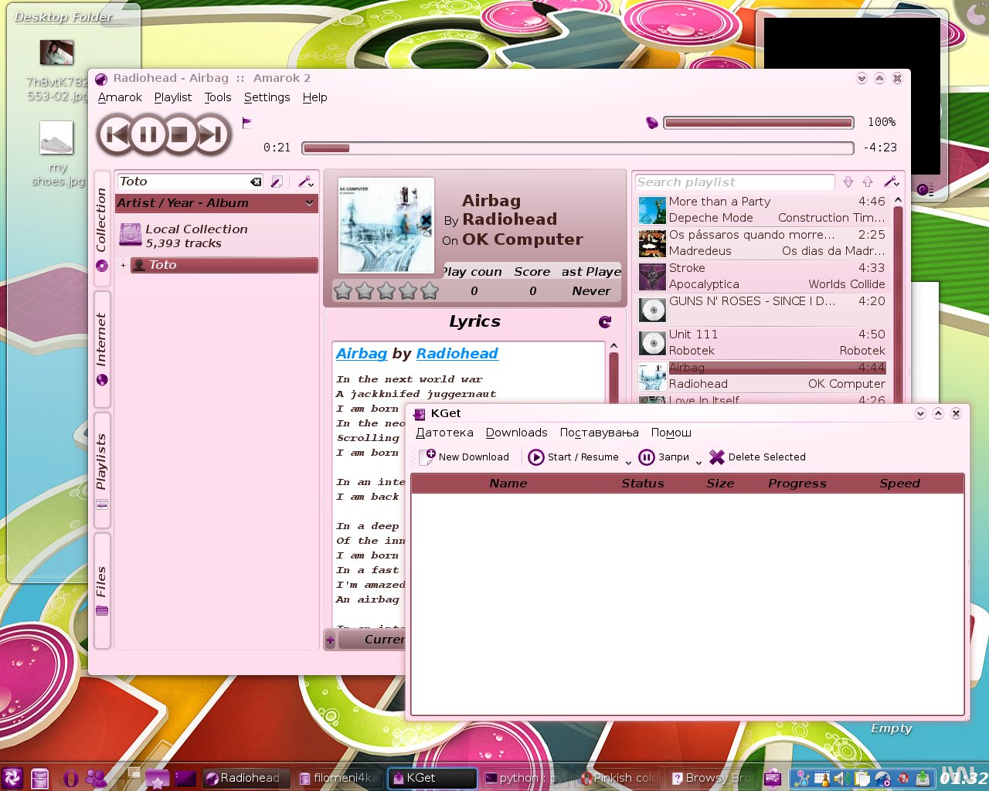989x791 pixels.
Task: Switch to Playlists sidebar tab
Action: pos(102,470)
